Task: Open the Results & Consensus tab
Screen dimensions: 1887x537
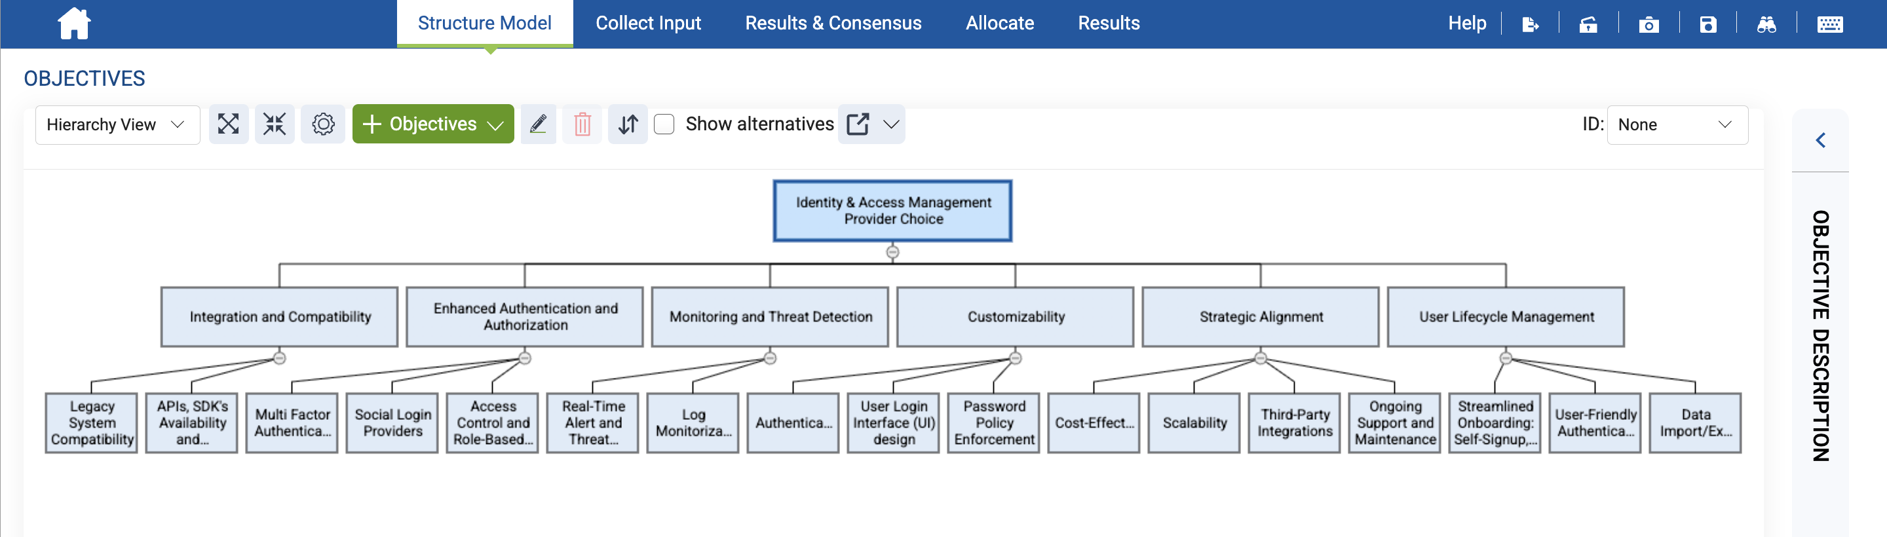Action: tap(833, 24)
